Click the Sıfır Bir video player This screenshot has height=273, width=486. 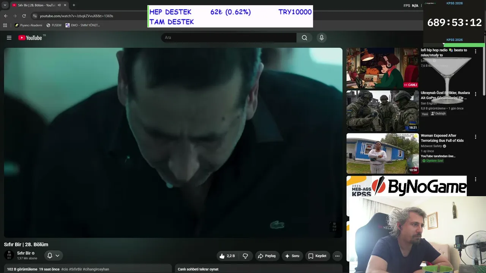pos(173,143)
